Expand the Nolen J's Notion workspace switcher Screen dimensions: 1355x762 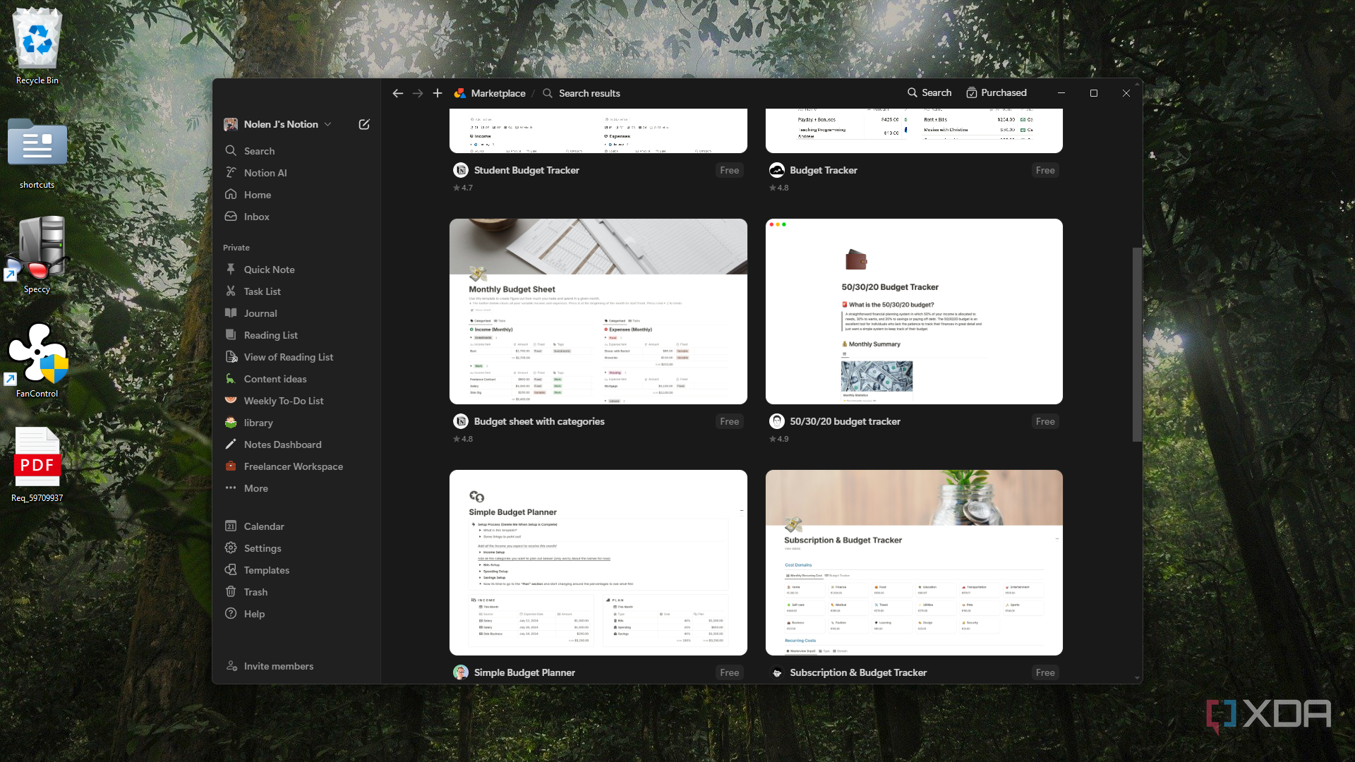(277, 124)
